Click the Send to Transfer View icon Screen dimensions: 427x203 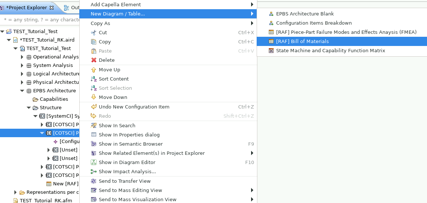point(94,181)
